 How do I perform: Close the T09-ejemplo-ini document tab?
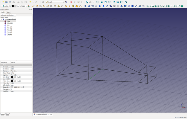[x=51, y=114]
